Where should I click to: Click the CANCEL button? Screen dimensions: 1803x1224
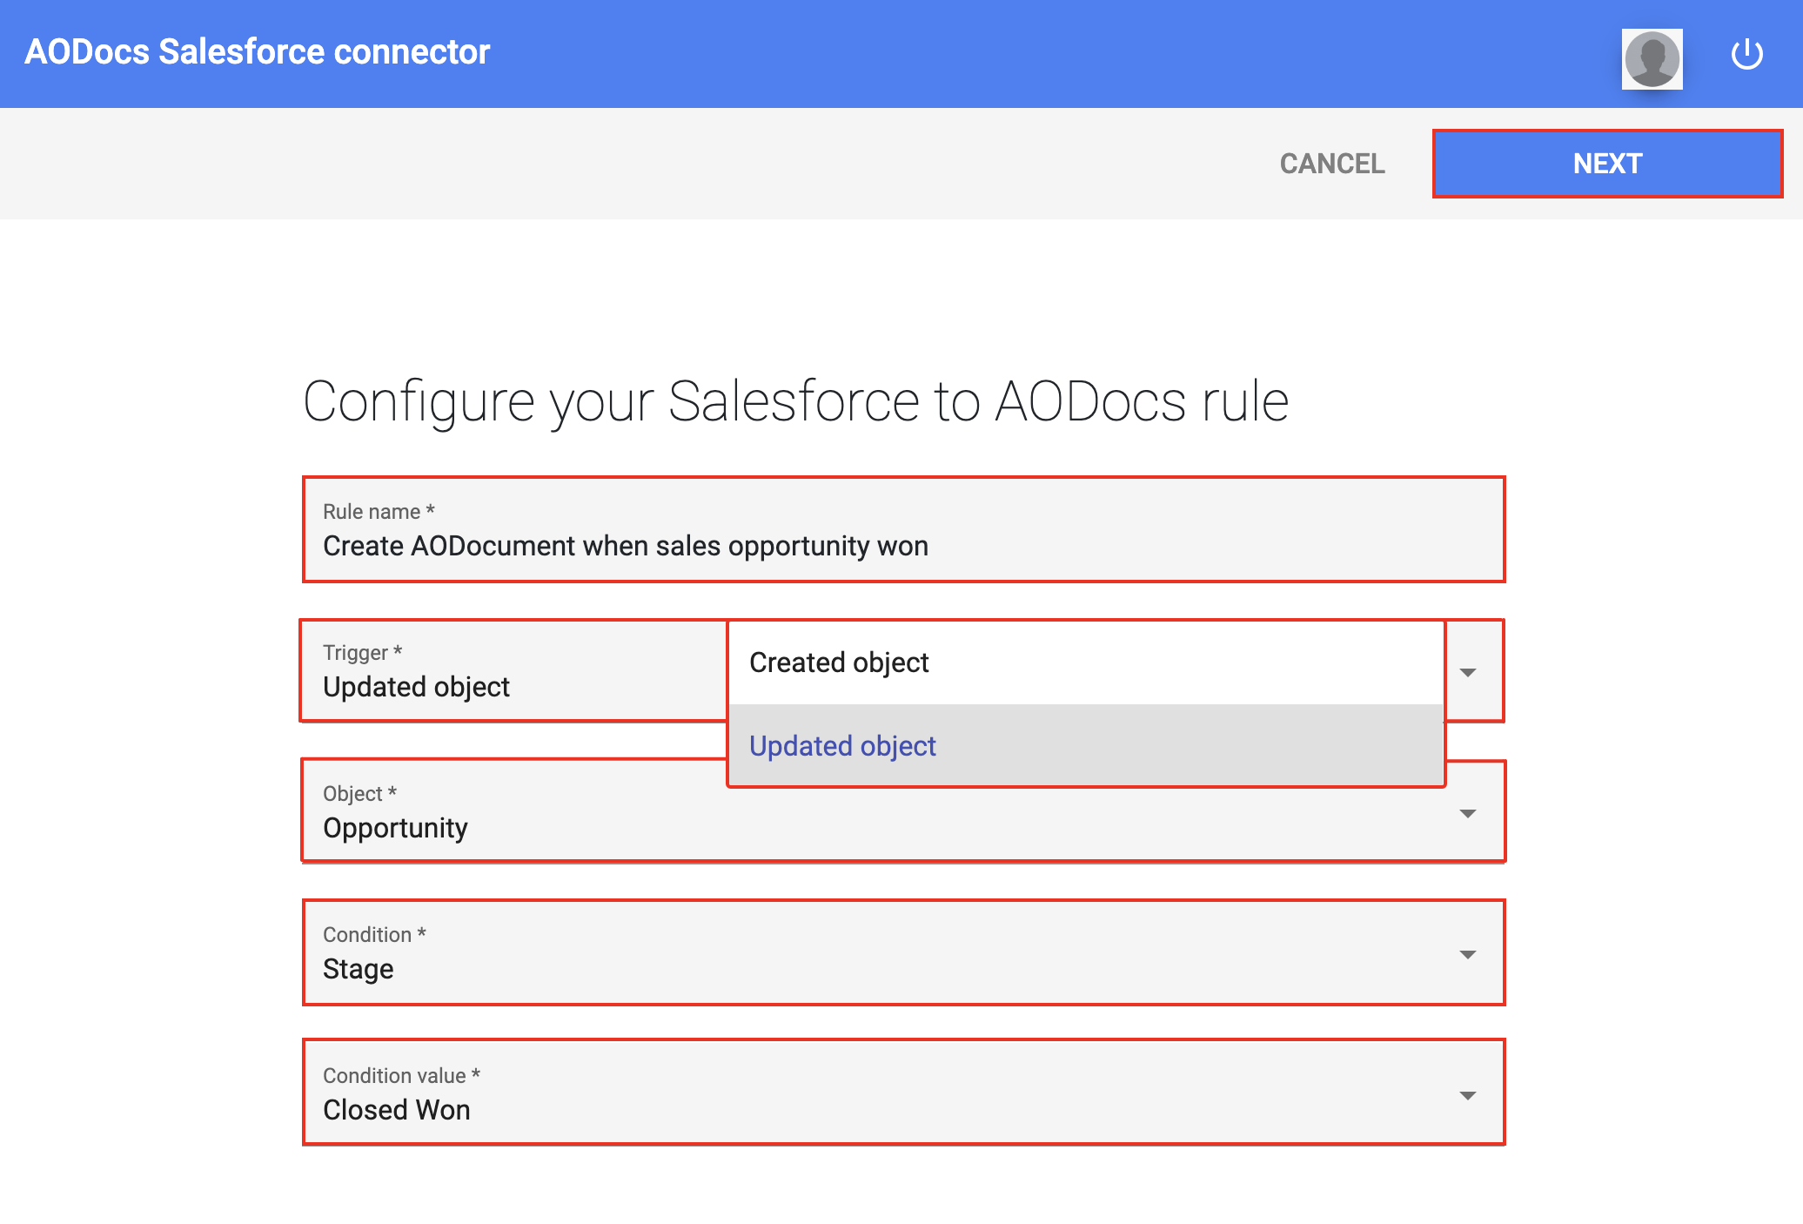[x=1331, y=164]
